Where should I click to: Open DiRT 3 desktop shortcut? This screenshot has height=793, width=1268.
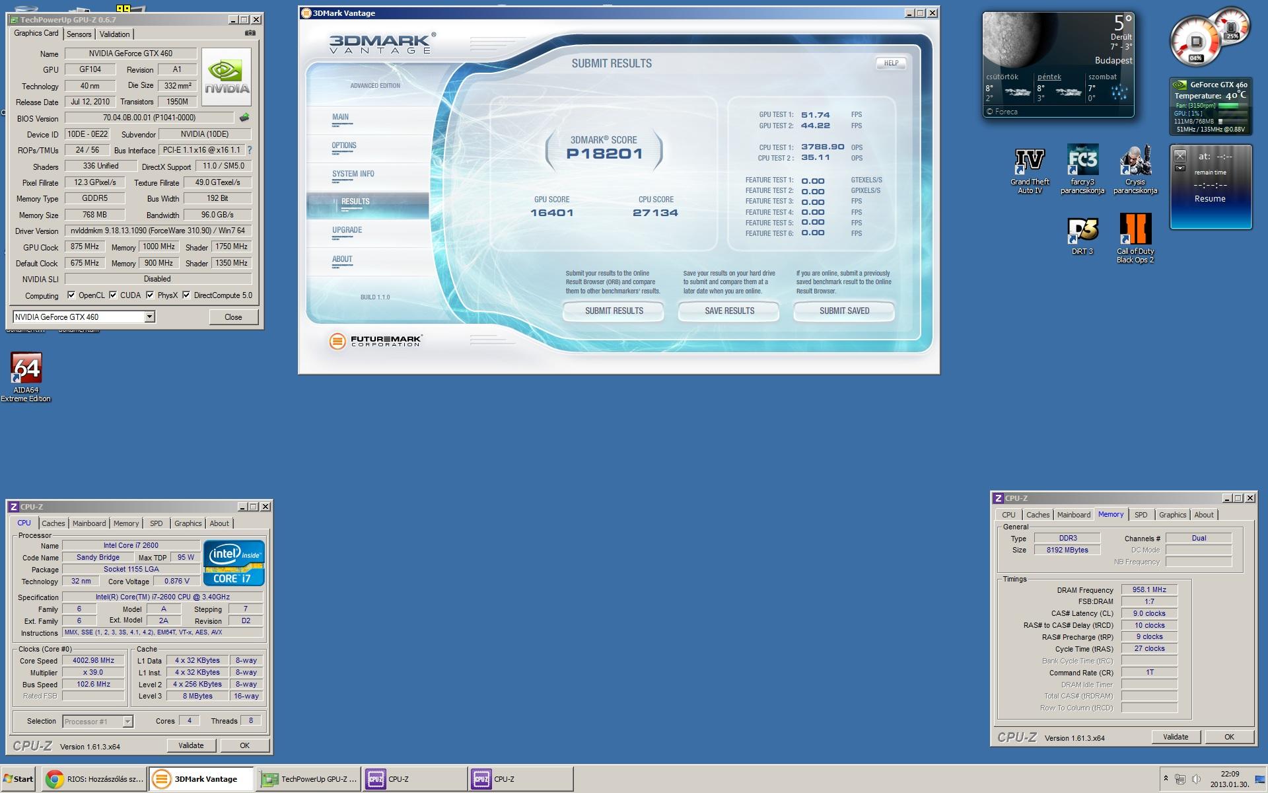coord(1082,237)
